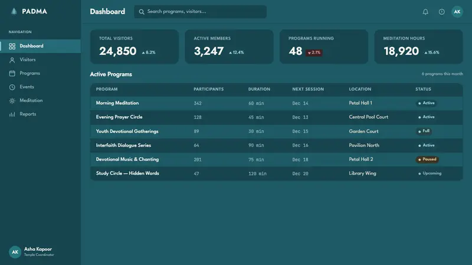Click the 201 participants cell
The image size is (472, 265).
198,160
